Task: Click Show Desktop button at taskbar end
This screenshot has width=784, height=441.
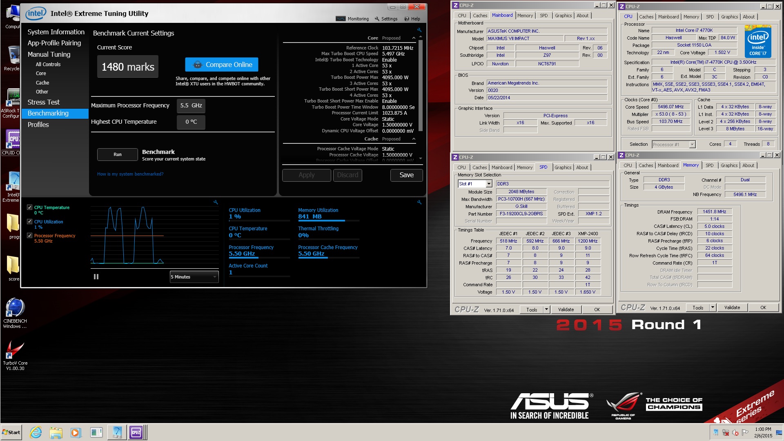Action: pos(780,432)
